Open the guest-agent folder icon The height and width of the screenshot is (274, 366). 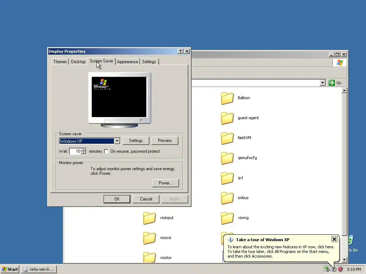point(227,118)
